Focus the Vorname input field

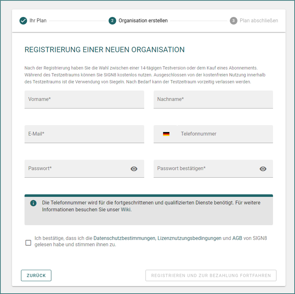84,99
